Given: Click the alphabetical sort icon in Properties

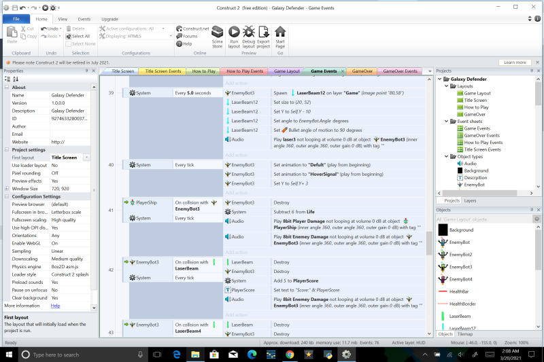Looking at the screenshot, I should pos(16,79).
